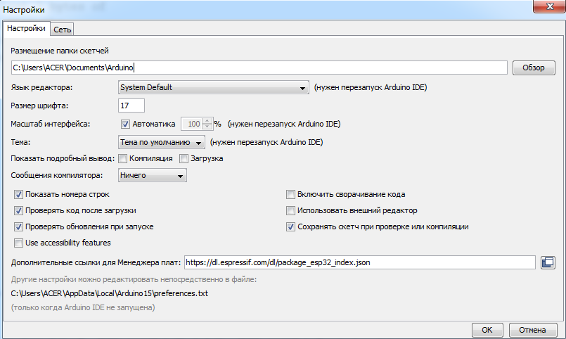This screenshot has height=339, width=566.
Task: Select the Настройки tab
Action: click(27, 28)
